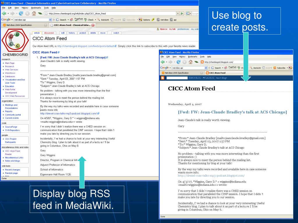Screen dimensions: 298x223
Task: Open Recent changes link in wiki sidebar
Action: coord(13,170)
